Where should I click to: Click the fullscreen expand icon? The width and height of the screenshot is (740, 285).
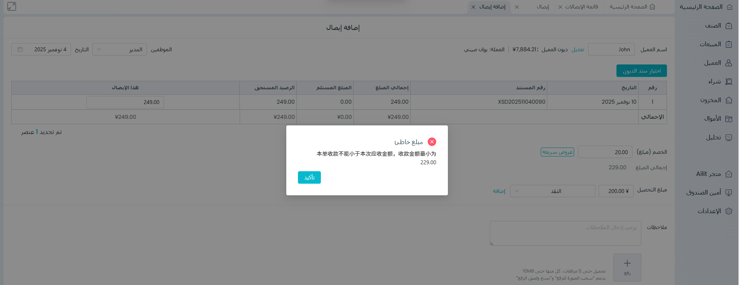point(12,7)
